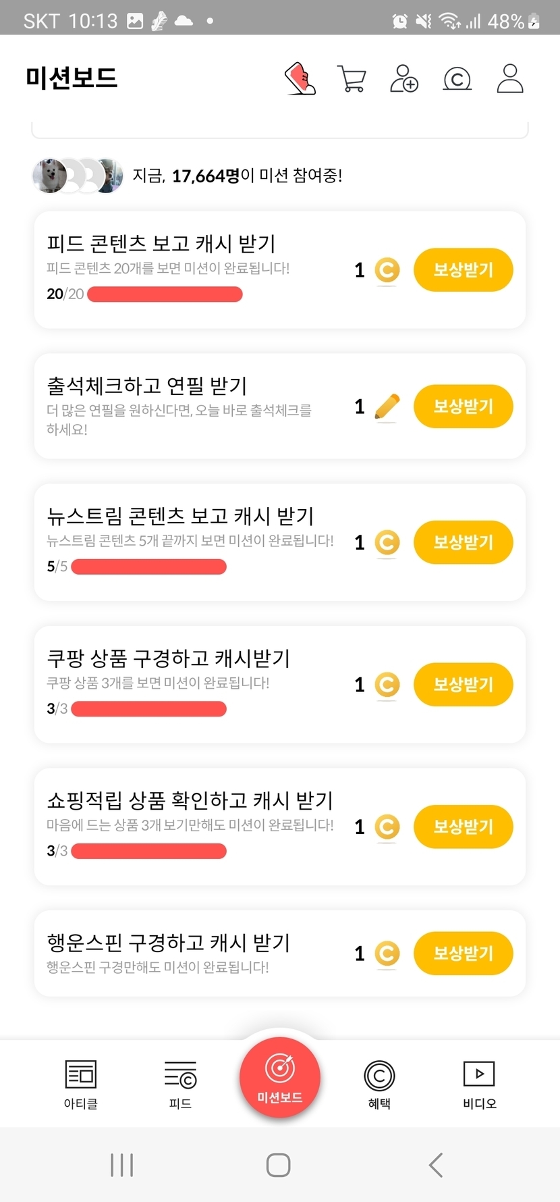Switch to the 피드 tab
This screenshot has width=560, height=1202.
point(180,1084)
